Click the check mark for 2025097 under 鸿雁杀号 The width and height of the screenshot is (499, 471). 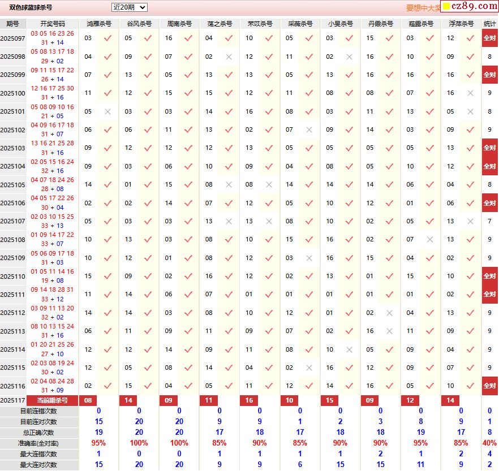pyautogui.click(x=108, y=38)
